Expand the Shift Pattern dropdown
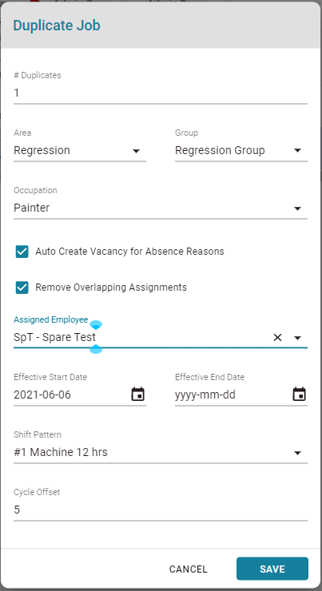Image resolution: width=322 pixels, height=591 pixels. point(161,452)
